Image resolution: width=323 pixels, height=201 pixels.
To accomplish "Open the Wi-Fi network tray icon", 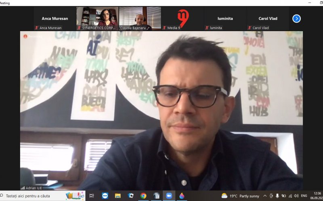I will pos(290,196).
